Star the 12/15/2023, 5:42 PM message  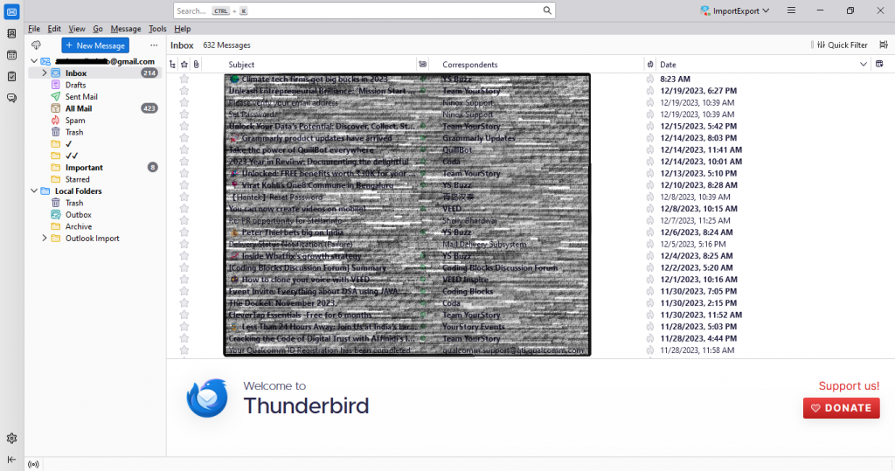184,126
